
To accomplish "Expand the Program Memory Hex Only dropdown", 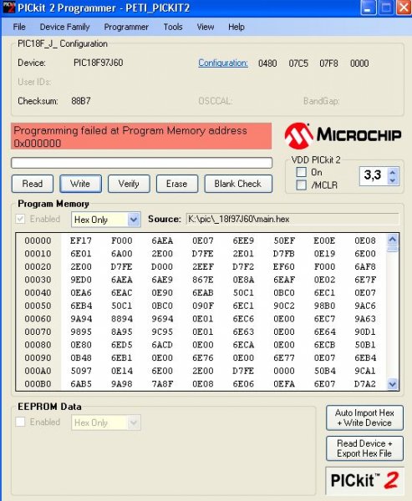I will (134, 220).
